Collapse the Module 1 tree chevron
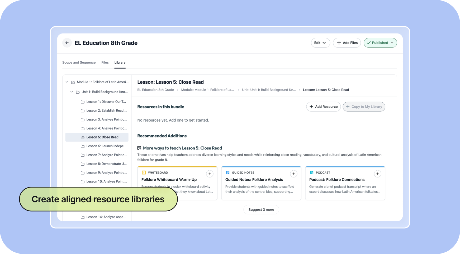460x254 pixels. (67, 82)
